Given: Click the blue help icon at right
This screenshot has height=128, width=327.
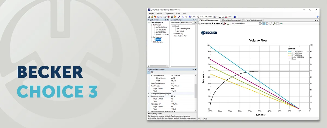Looking at the screenshot, I should click(x=317, y=17).
